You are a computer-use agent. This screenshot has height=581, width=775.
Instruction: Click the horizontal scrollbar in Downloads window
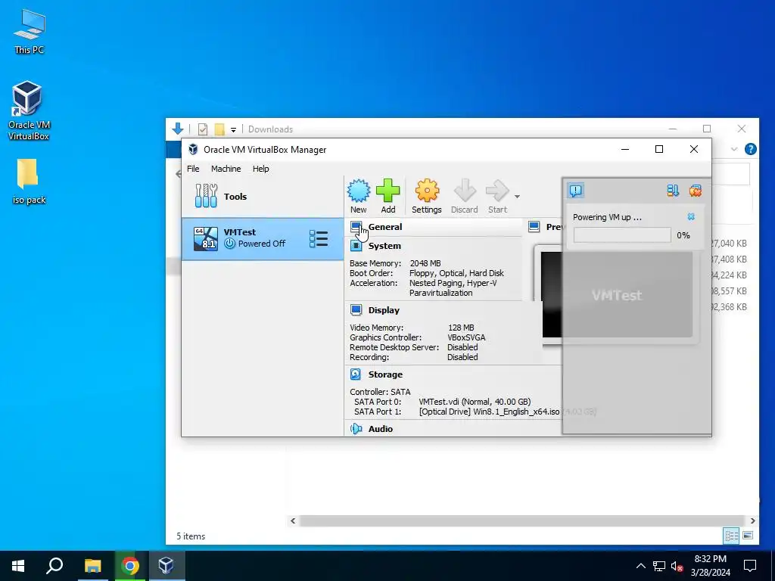(522, 520)
